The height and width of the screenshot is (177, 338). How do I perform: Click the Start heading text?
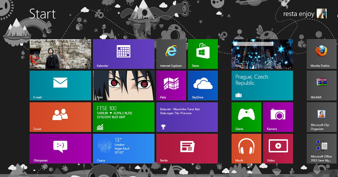43,14
